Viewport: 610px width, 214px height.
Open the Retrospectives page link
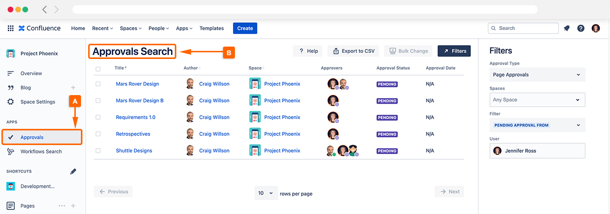(133, 134)
